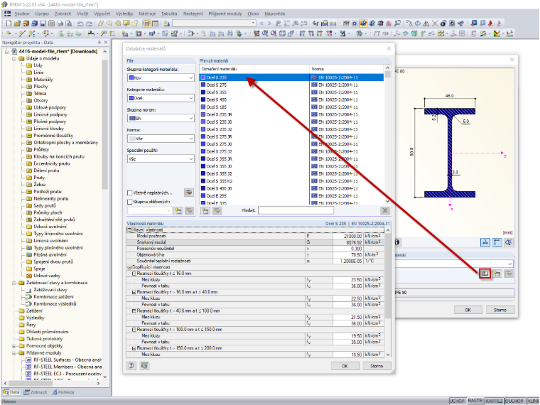Click the help icon at dialog bottom left
This screenshot has height=405, width=540.
pos(131,366)
